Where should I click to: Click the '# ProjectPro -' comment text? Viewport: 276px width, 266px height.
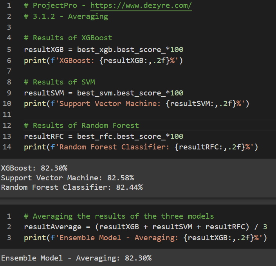55,5
